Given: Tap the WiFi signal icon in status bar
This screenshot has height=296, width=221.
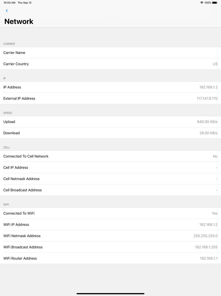Looking at the screenshot, I should (201, 3).
